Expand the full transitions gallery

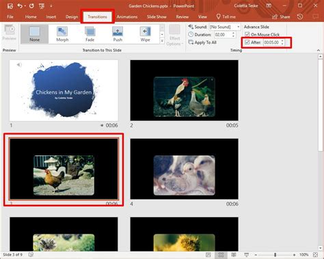pos(162,41)
